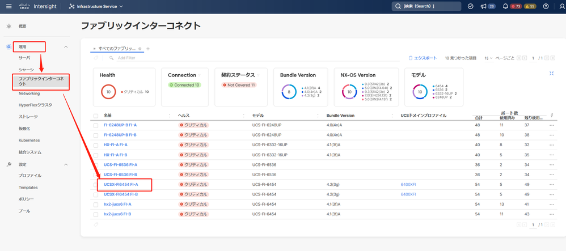Open the user profile icon
This screenshot has height=251, width=566.
pos(561,6)
